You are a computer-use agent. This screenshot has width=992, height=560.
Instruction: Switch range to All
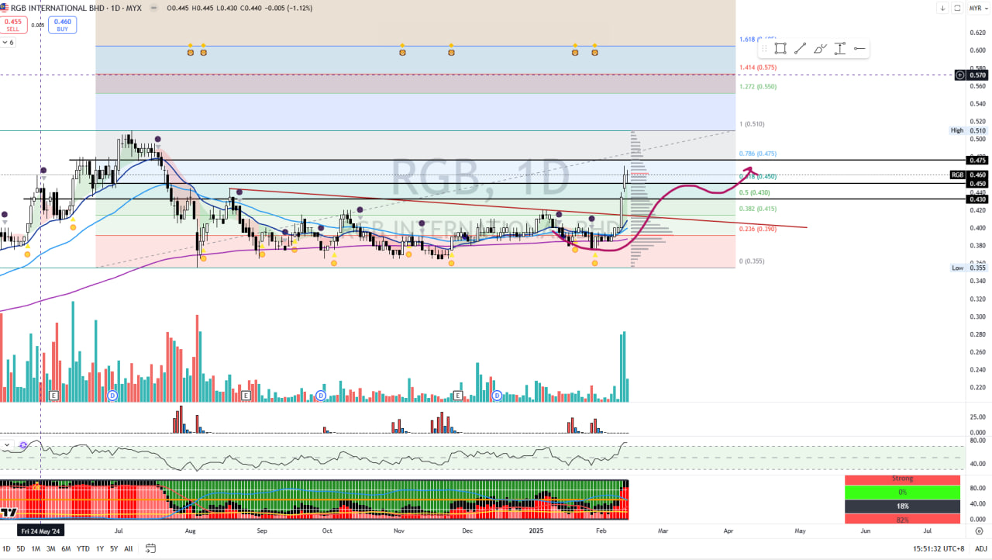129,548
